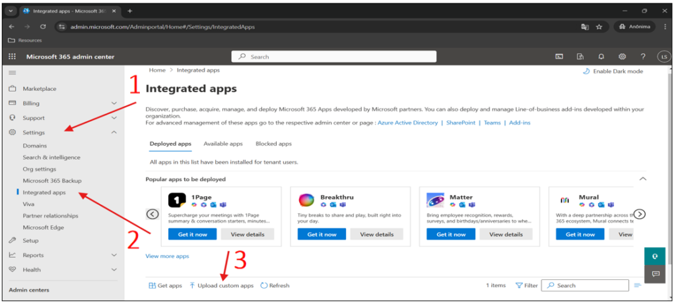Expand the Health menu chevron
The image size is (676, 303).
coord(114,269)
